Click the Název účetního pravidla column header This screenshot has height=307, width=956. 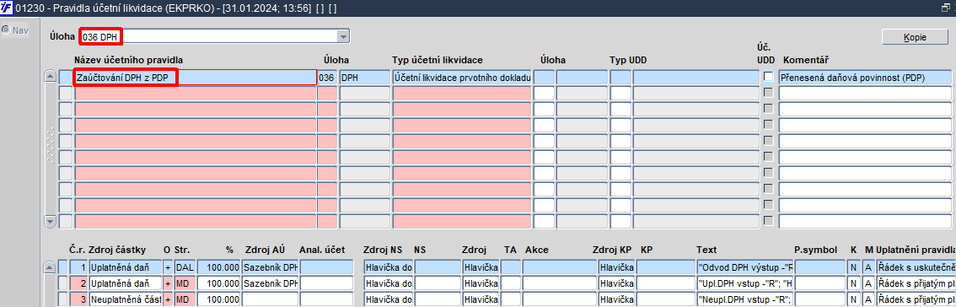click(129, 60)
